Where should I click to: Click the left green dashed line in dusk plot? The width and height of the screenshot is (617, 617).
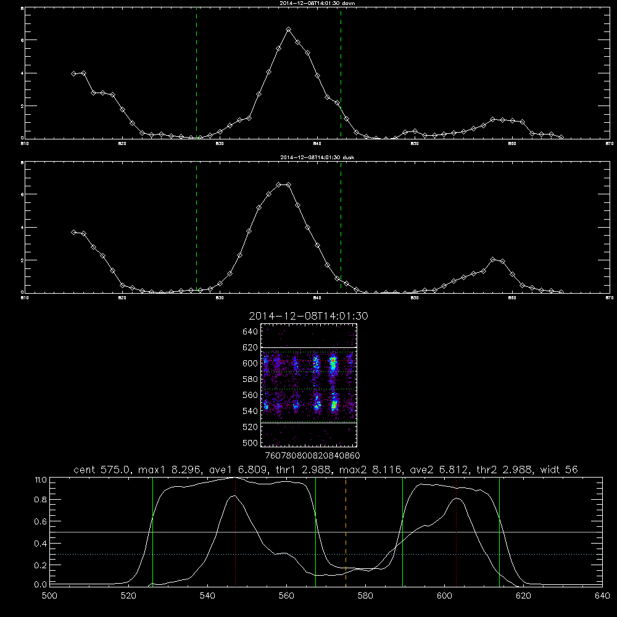196,228
